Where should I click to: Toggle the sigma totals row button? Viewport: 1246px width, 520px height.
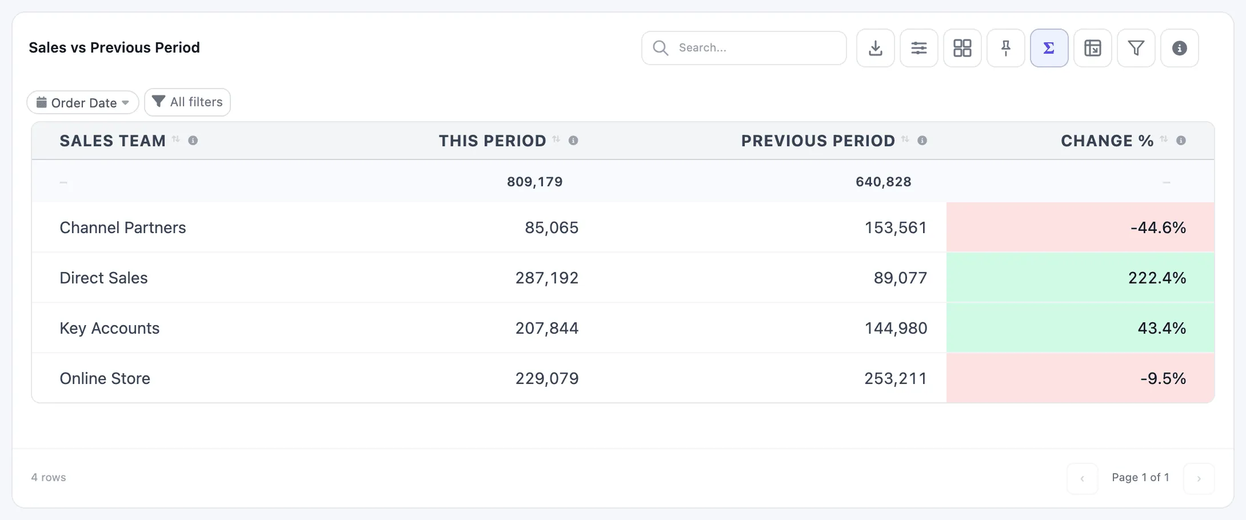[x=1049, y=48]
